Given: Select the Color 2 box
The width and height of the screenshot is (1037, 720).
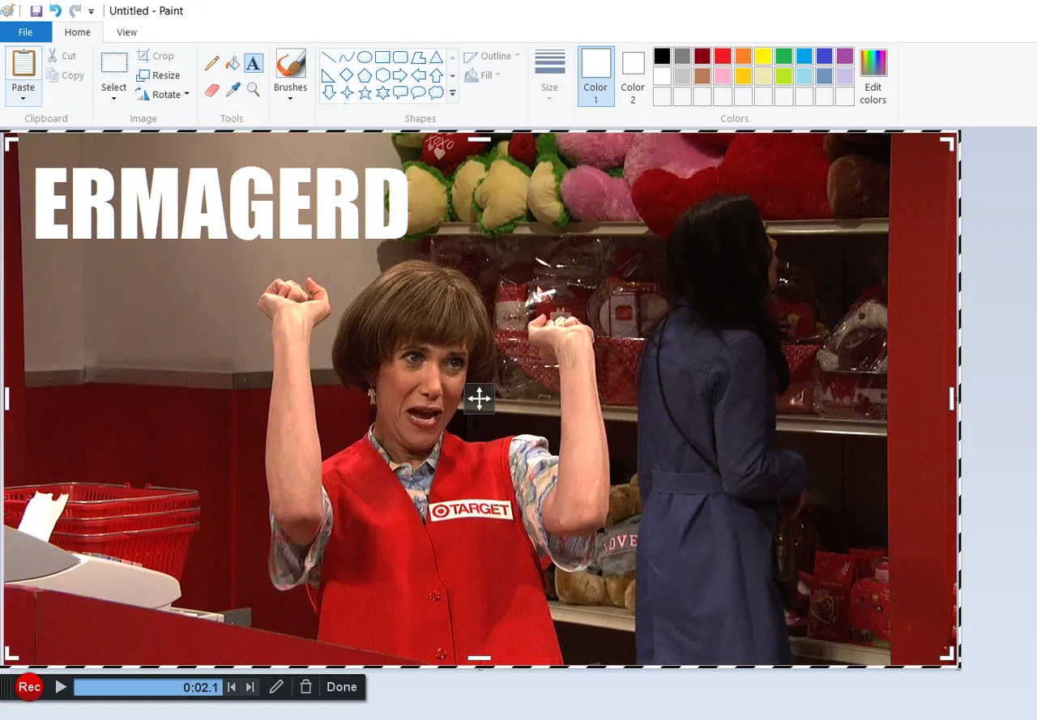Looking at the screenshot, I should 633,76.
